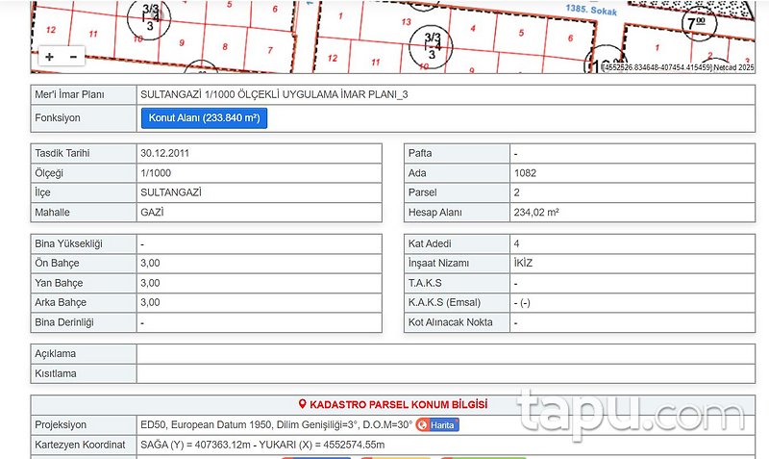Image resolution: width=769 pixels, height=459 pixels.
Task: Click the Bina Derinliği label
Action: tap(64, 322)
